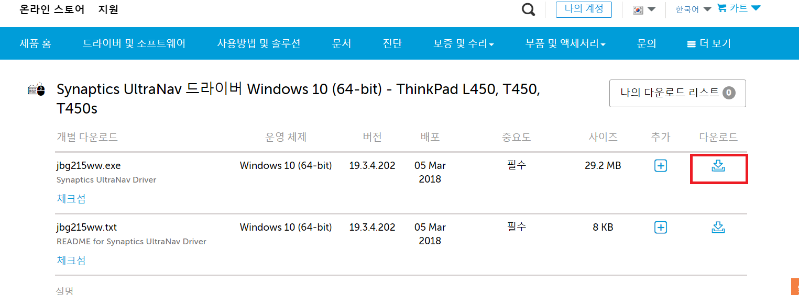
Task: Open the 지원 link
Action: point(108,9)
